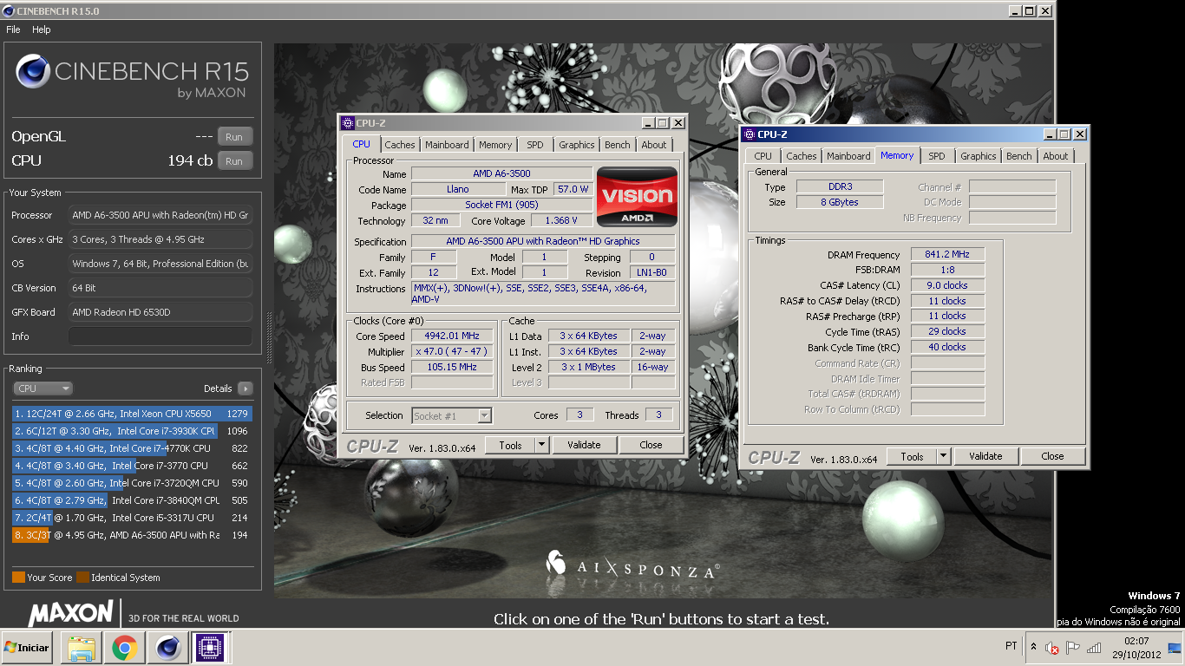Click the Multiplier value x 47.0
This screenshot has height=666, width=1185.
click(x=452, y=352)
